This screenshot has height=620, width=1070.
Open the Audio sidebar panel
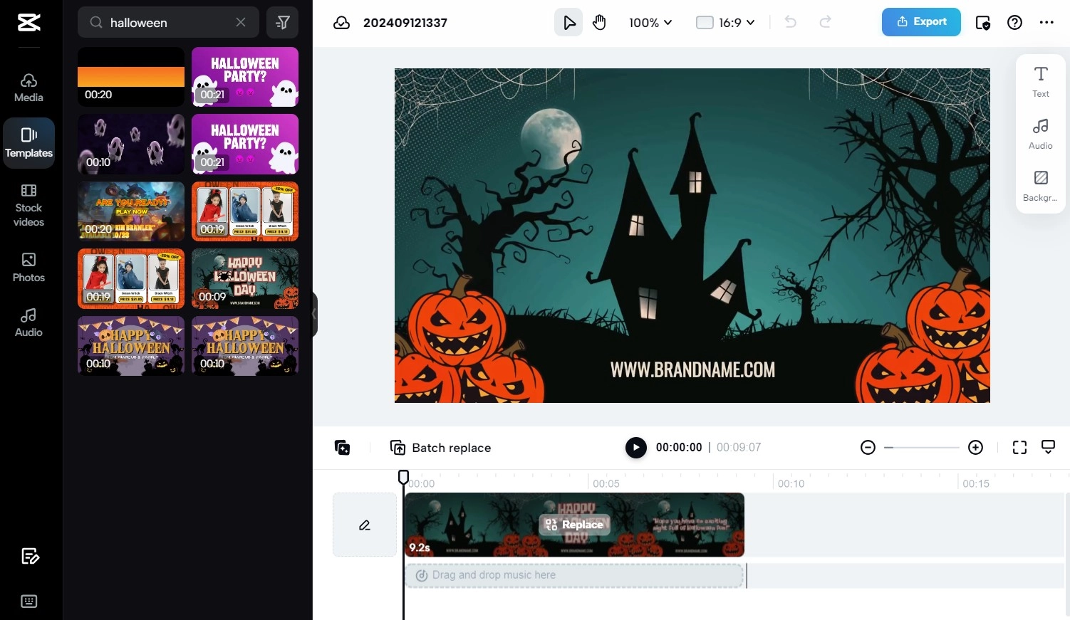(28, 322)
